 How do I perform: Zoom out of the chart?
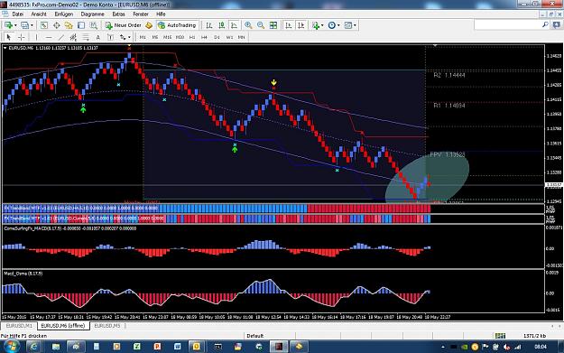pyautogui.click(x=261, y=25)
